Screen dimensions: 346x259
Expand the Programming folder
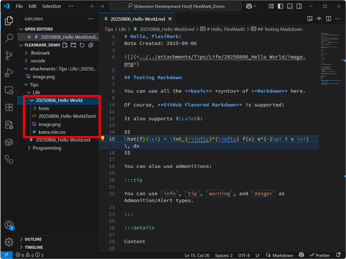point(58,148)
